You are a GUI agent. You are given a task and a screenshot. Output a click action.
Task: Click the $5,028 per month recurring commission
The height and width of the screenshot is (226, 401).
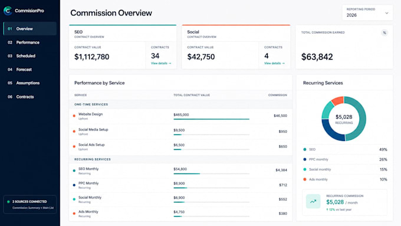(342, 202)
